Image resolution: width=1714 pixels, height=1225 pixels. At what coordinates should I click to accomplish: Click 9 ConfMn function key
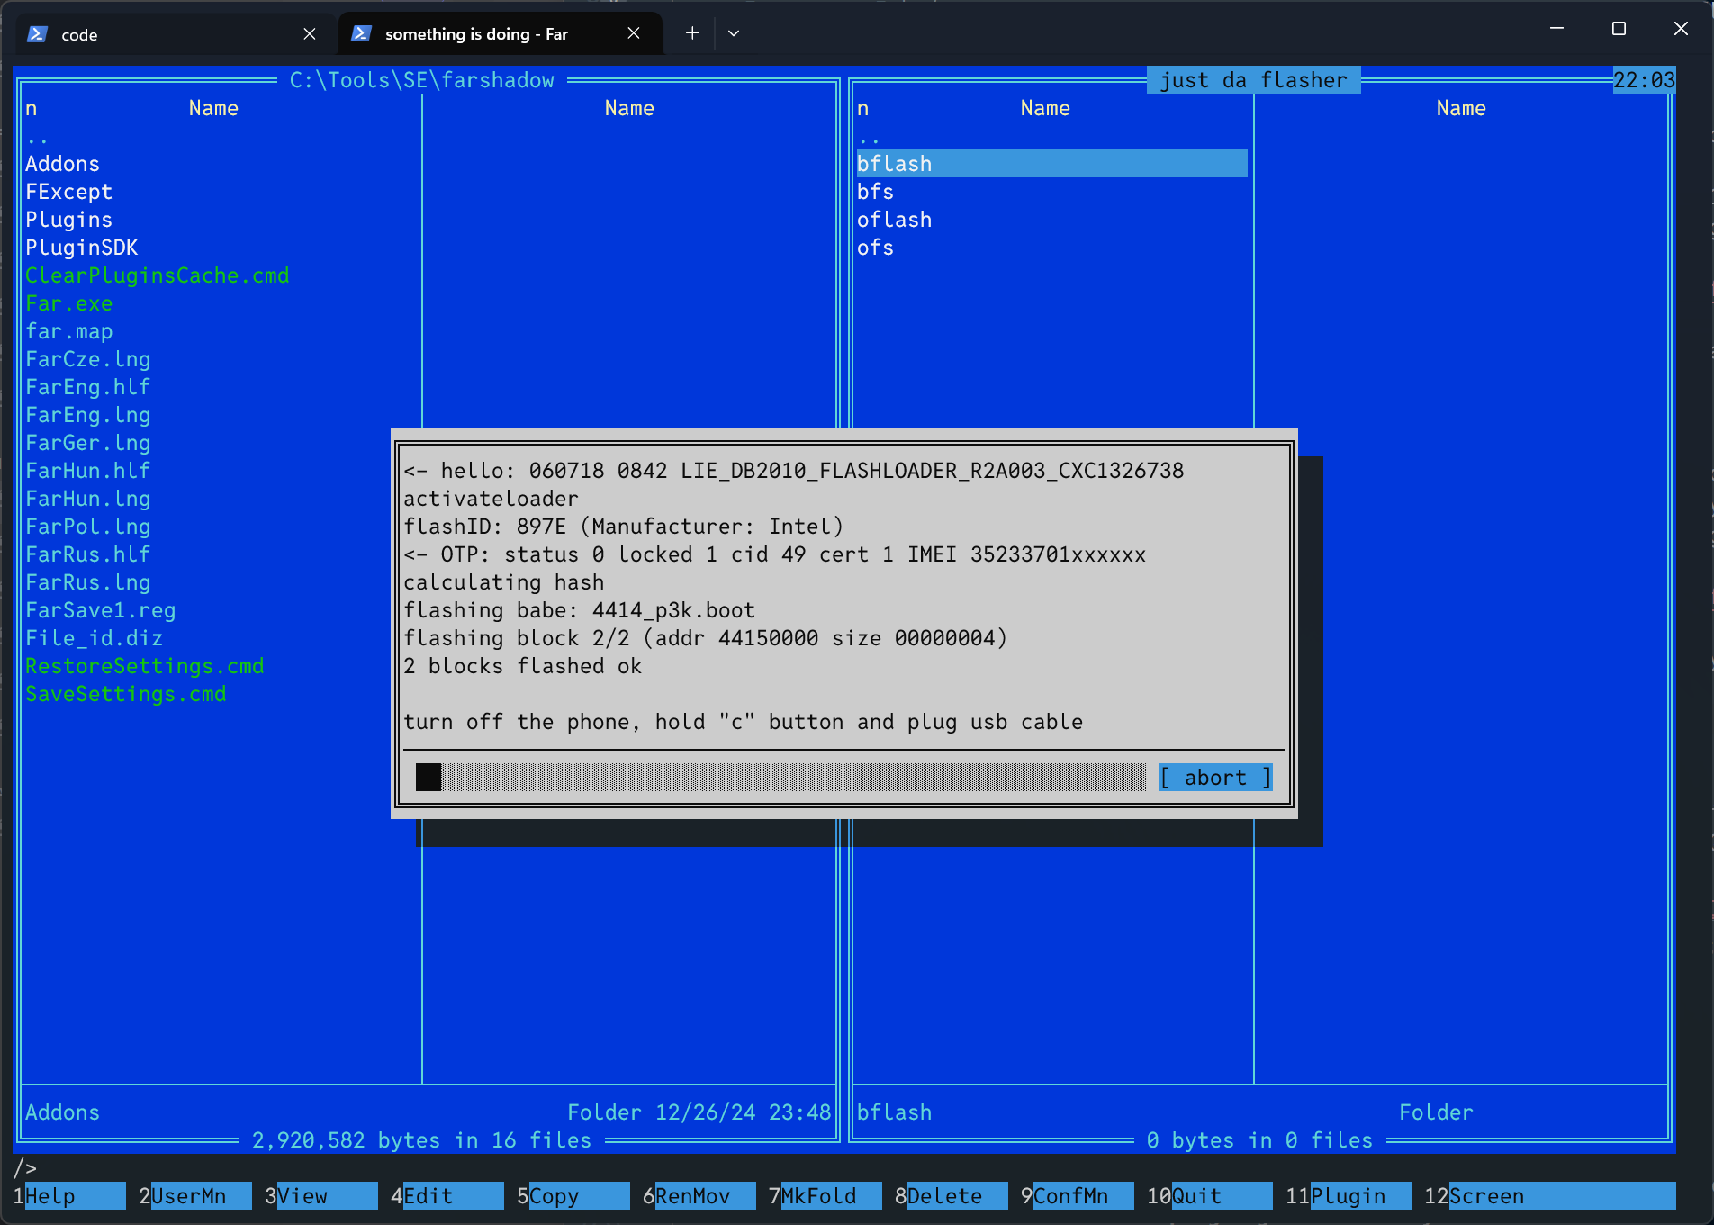pyautogui.click(x=1078, y=1196)
